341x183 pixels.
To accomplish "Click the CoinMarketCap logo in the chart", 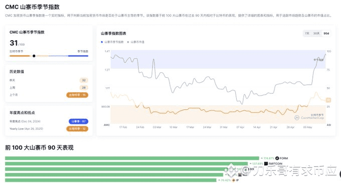I will [309, 118].
